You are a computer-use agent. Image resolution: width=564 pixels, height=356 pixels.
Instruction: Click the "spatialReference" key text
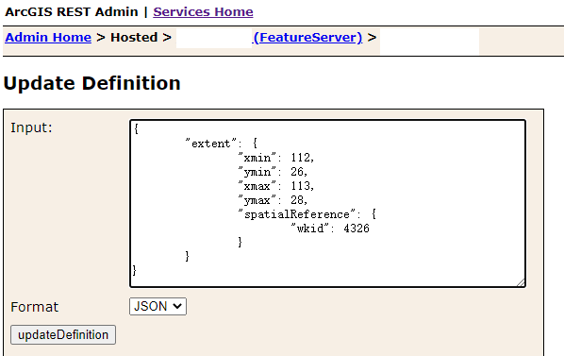[297, 214]
